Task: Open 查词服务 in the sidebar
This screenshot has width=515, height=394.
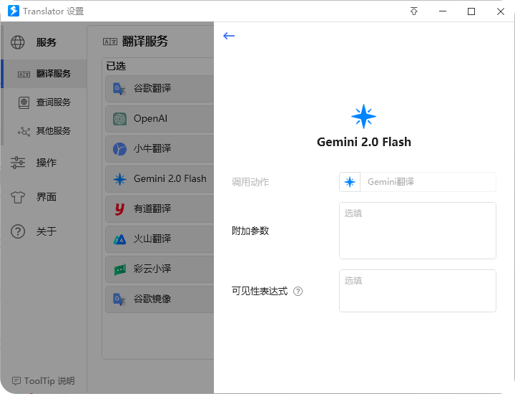Action: pyautogui.click(x=44, y=102)
